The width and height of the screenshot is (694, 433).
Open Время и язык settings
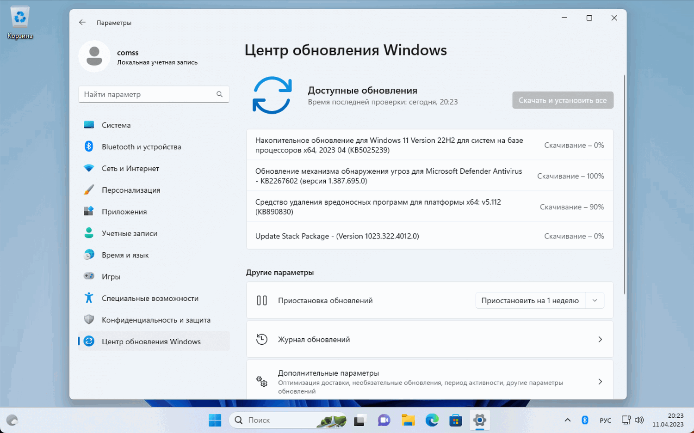154,255
